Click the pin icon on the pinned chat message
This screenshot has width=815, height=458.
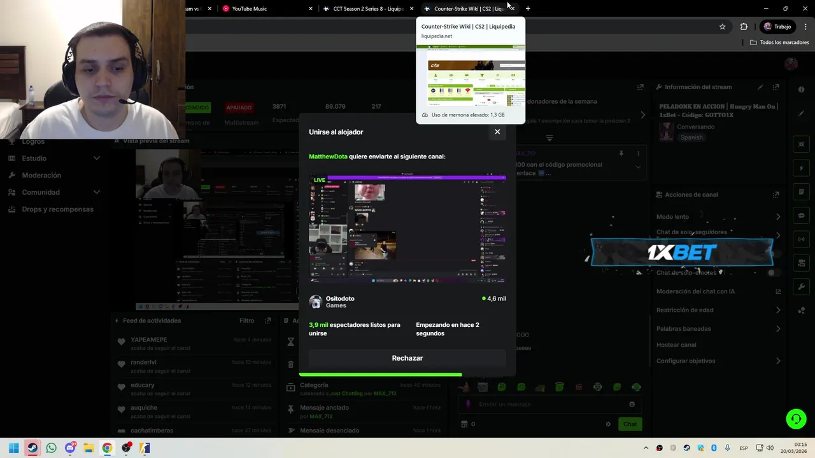click(x=621, y=153)
